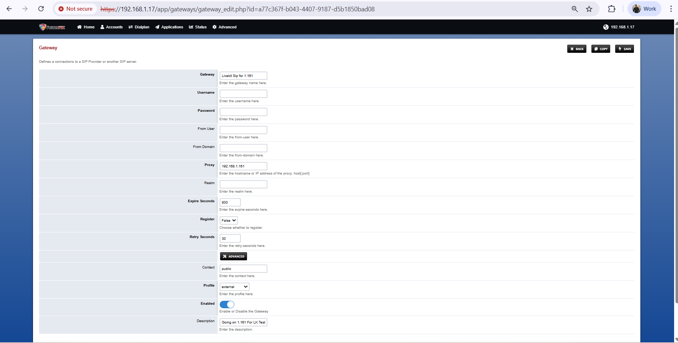
Task: Click the Proxy address field
Action: point(243,166)
